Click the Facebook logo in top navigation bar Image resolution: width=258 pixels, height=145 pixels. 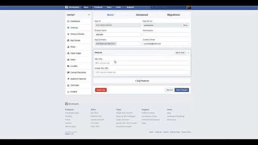coord(67,7)
